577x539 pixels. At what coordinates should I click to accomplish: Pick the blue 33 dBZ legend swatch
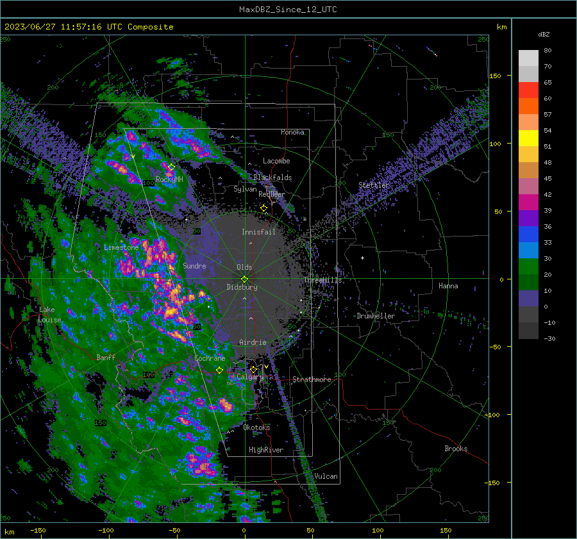point(528,235)
